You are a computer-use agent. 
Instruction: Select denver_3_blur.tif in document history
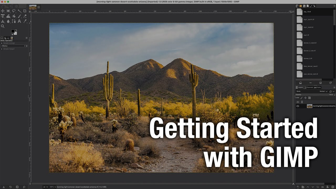pyautogui.click(x=314, y=51)
